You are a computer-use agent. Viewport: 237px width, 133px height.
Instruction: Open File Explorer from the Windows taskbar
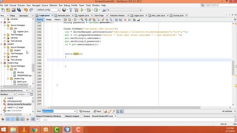[x=13, y=130]
